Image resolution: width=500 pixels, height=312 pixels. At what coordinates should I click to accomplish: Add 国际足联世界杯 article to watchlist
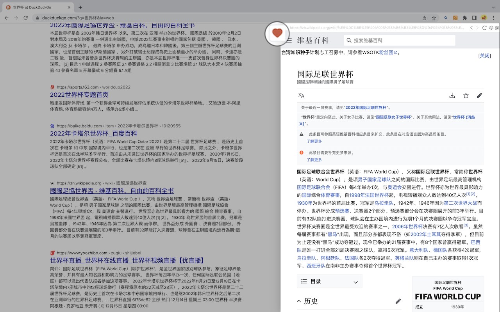pos(466,96)
